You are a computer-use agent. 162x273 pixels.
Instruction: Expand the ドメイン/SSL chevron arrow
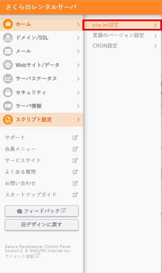click(78, 38)
